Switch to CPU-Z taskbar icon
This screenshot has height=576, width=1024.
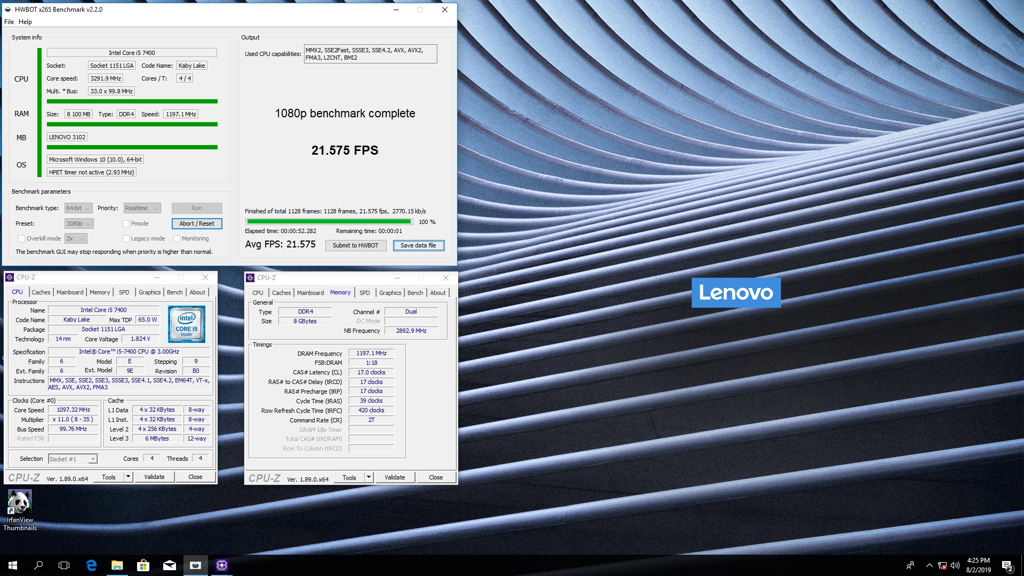(221, 565)
